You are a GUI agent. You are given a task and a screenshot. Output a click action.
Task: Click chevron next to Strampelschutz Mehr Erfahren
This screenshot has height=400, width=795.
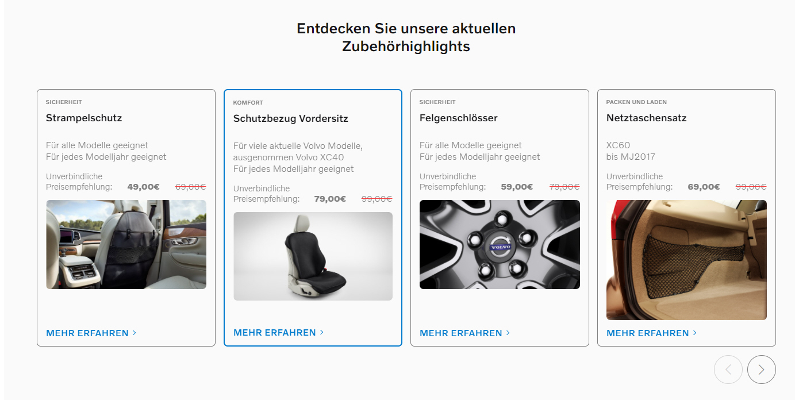(x=135, y=333)
